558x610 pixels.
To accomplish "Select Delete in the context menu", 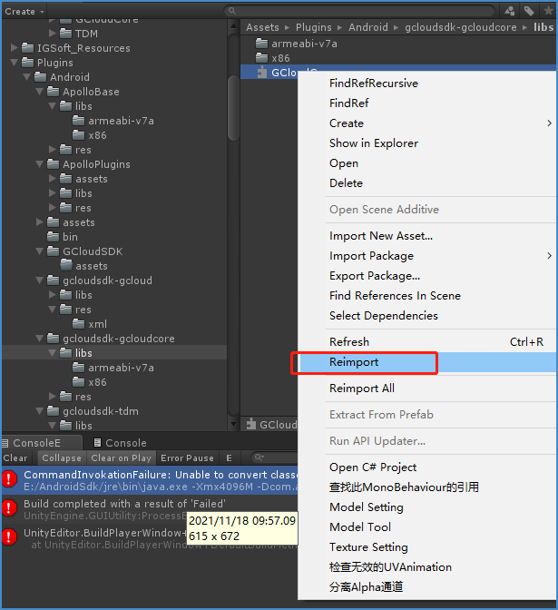I will pos(427,183).
